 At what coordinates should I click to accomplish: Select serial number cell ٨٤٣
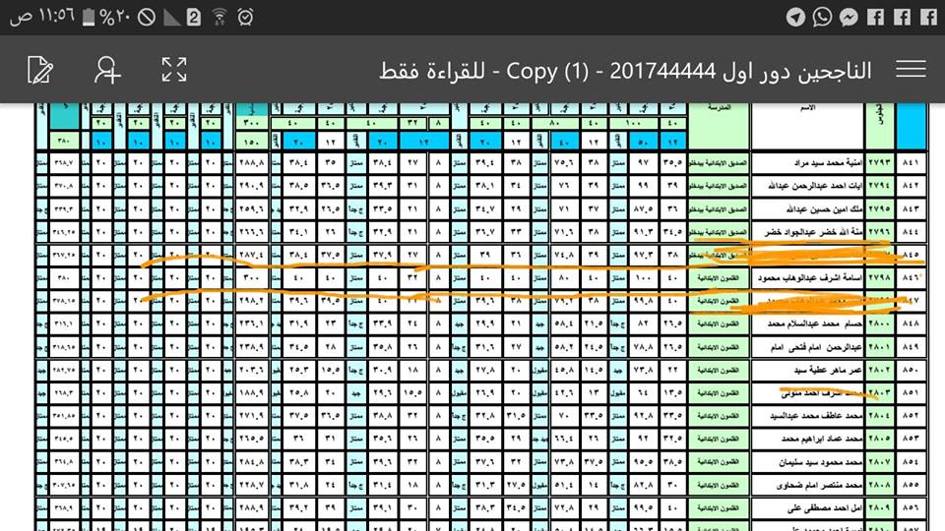click(911, 207)
